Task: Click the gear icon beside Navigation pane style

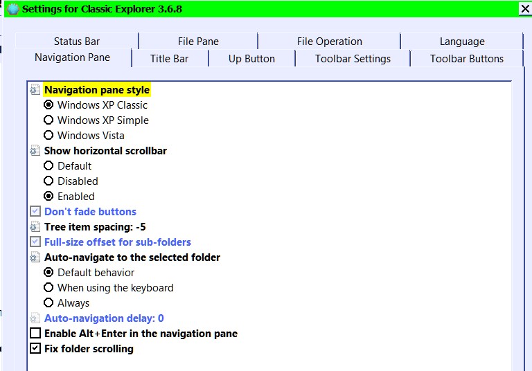Action: [x=35, y=90]
